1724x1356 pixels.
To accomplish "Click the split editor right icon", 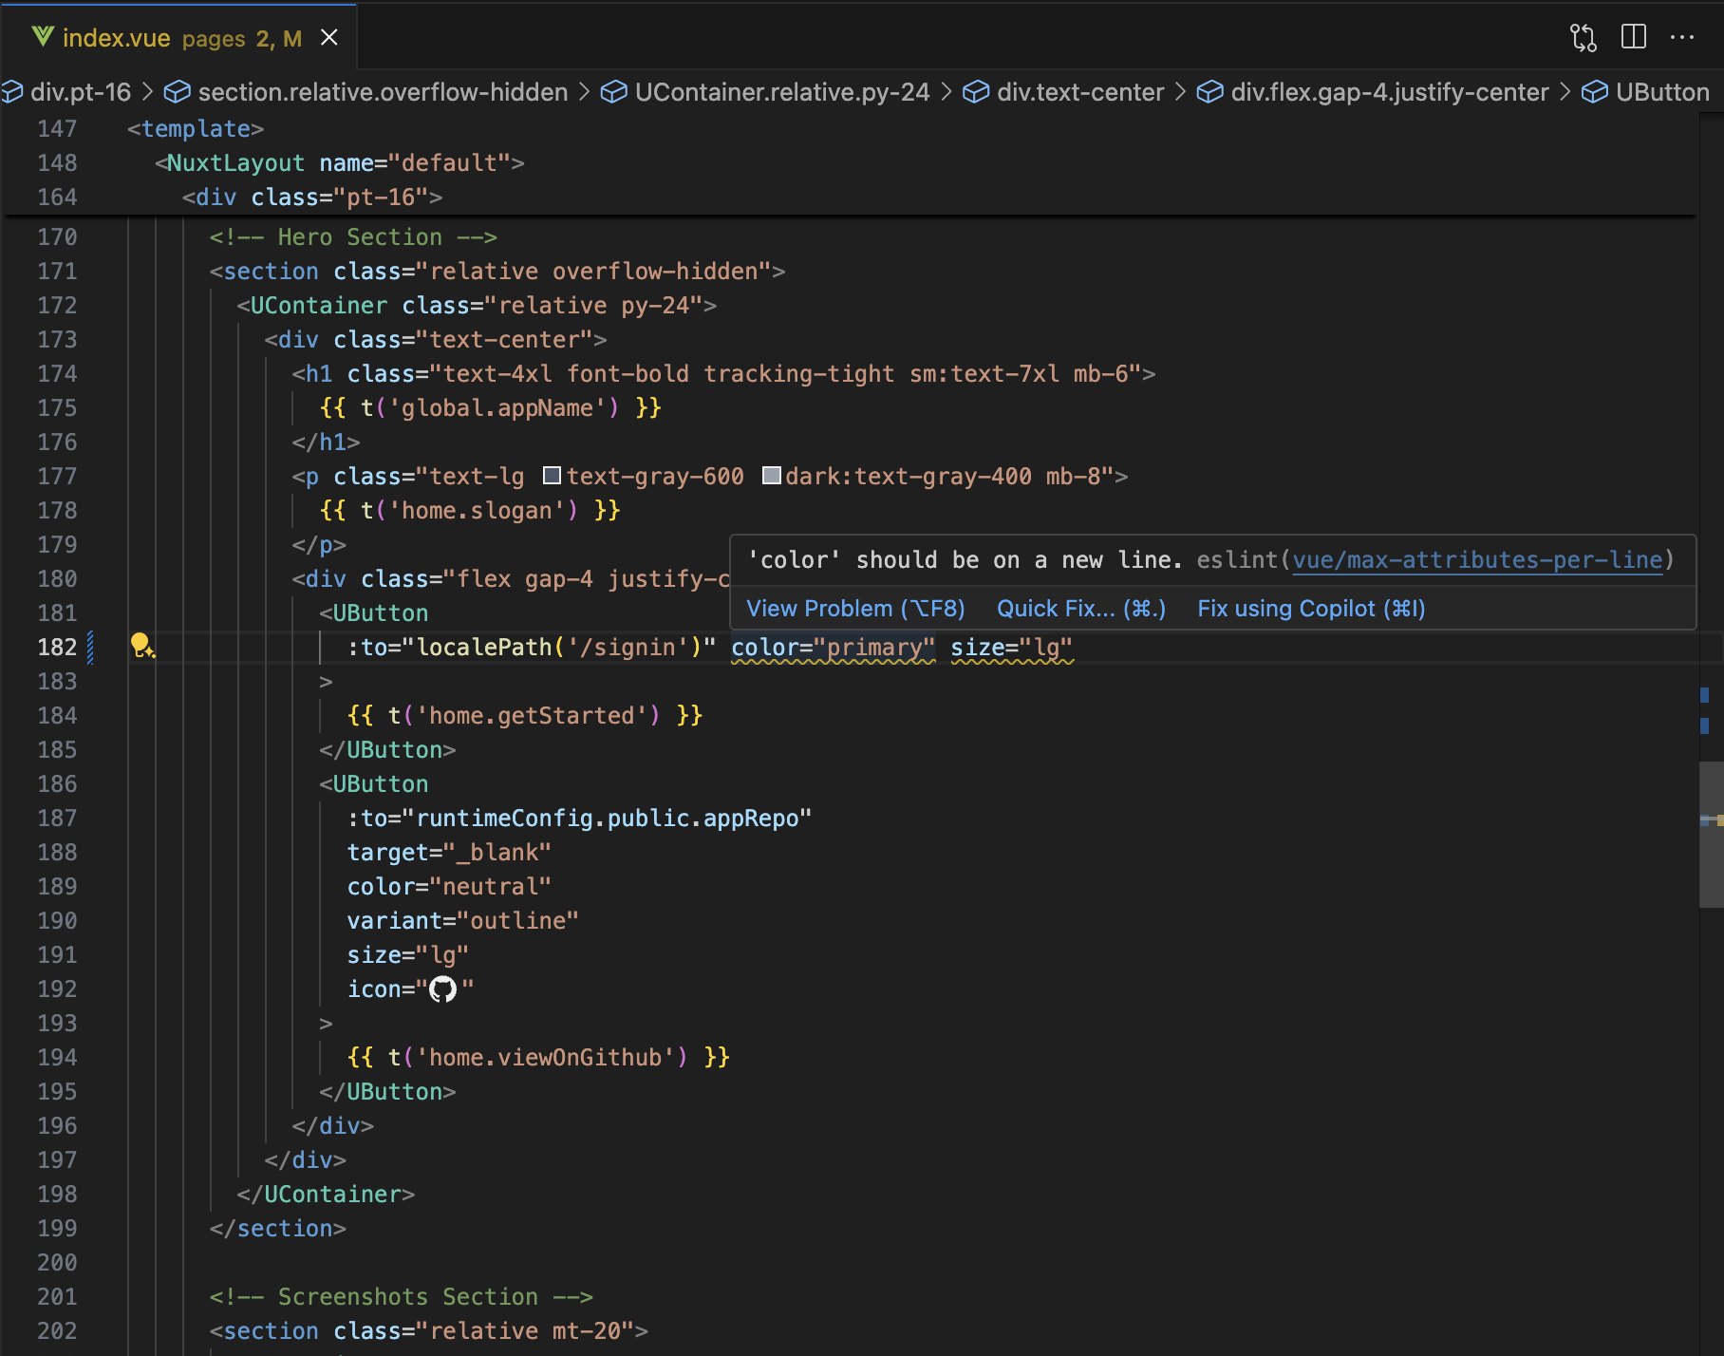I will (x=1633, y=37).
